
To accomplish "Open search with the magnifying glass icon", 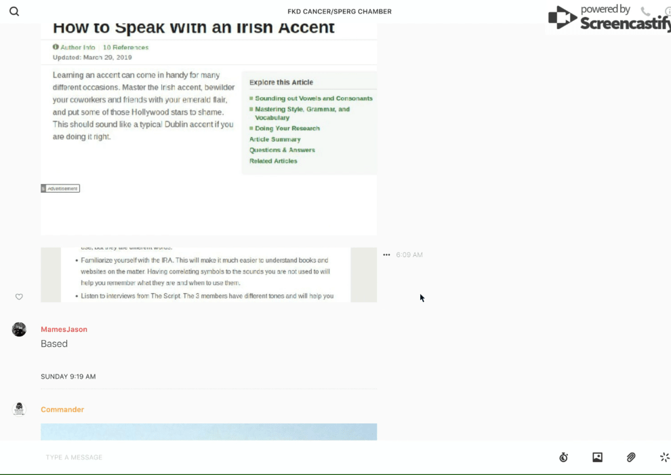I will click(x=14, y=12).
